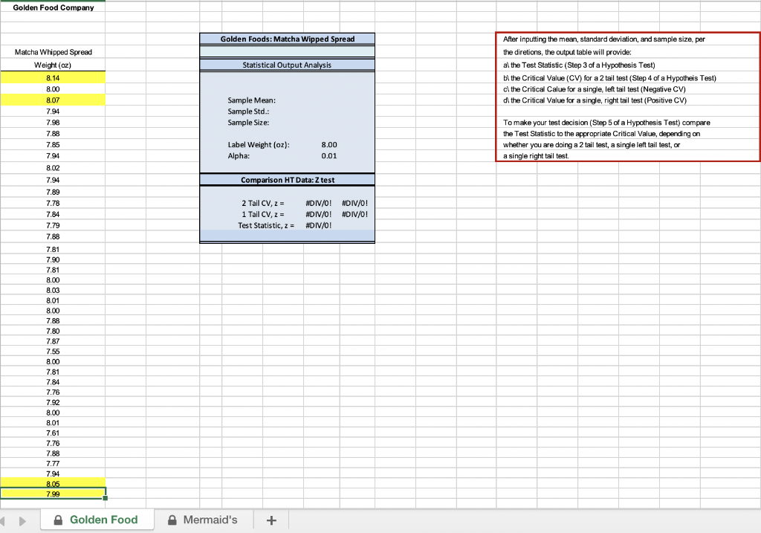The width and height of the screenshot is (761, 533).
Task: Click the line 'a single right tail test.'
Action: click(x=536, y=156)
